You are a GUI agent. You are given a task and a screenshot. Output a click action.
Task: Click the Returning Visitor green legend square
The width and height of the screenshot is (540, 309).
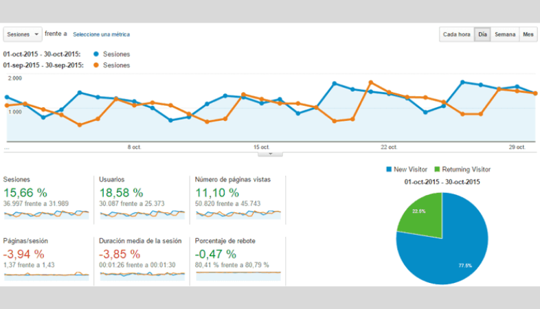point(438,170)
